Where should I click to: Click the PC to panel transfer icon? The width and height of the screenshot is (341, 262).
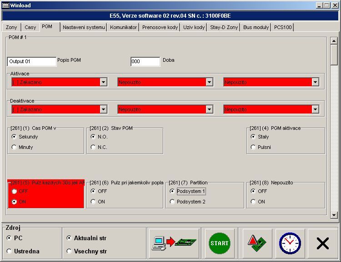click(175, 243)
